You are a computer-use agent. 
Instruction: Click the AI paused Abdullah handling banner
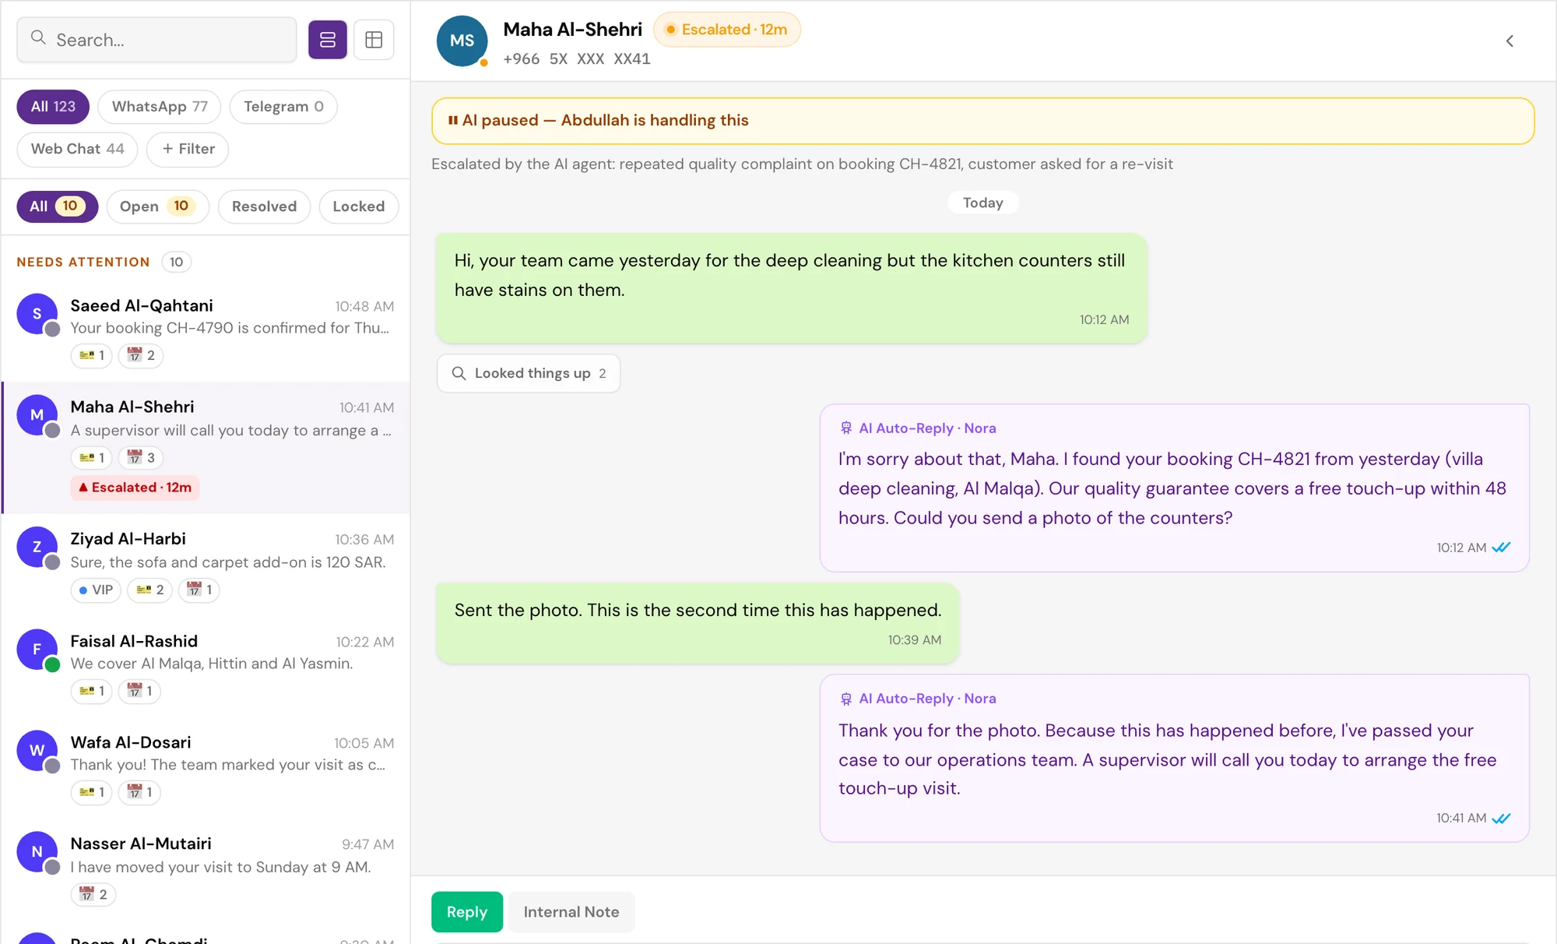pos(982,121)
